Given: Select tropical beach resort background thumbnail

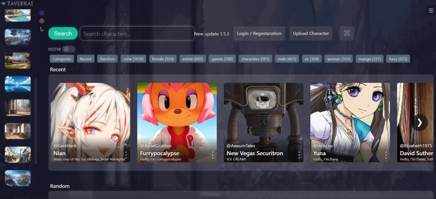Looking at the screenshot, I should click(18, 15).
